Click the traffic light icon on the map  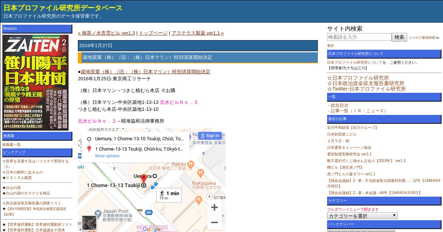pyautogui.click(x=140, y=210)
